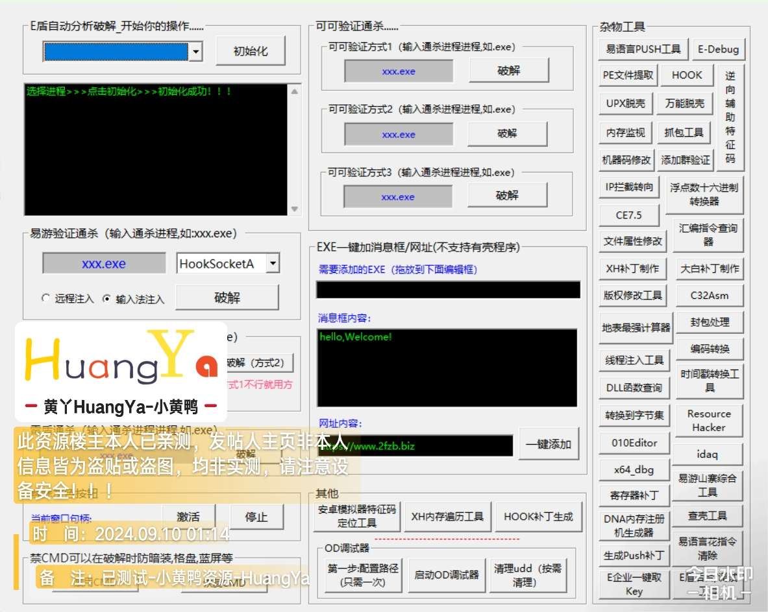This screenshot has height=612, width=768.
Task: Open 汇编指令查询器
Action: (708, 235)
